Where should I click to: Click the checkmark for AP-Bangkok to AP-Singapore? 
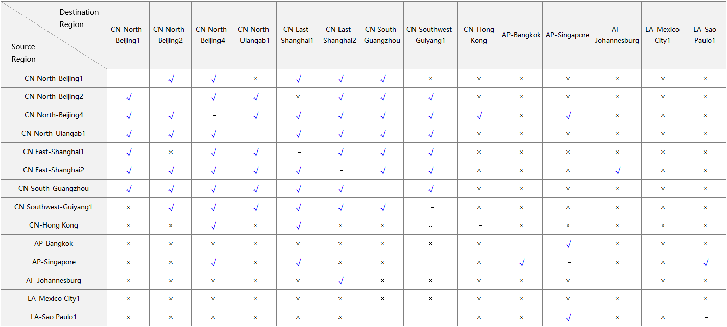568,244
